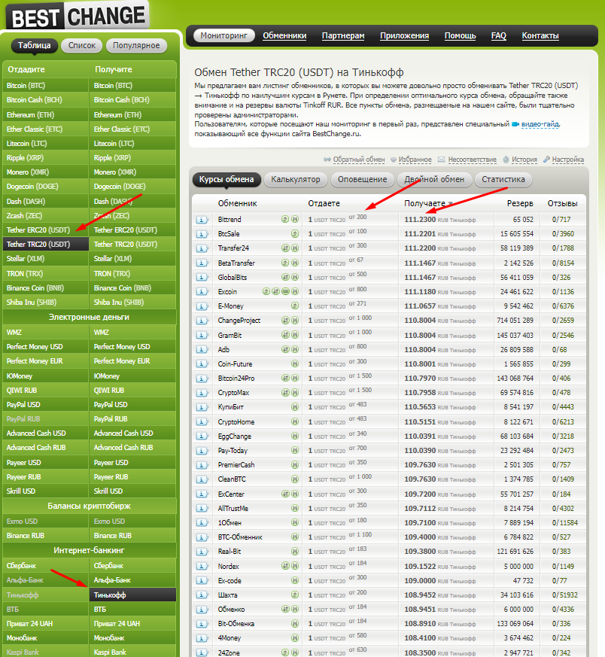Open the Оповещение tab

363,179
